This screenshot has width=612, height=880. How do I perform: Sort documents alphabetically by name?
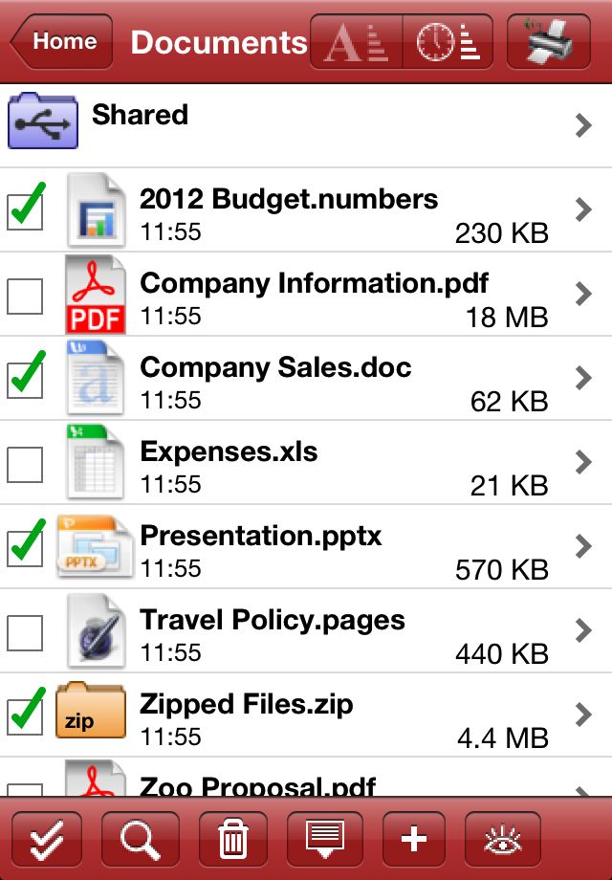pos(356,42)
